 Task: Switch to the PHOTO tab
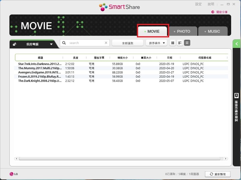183,31
